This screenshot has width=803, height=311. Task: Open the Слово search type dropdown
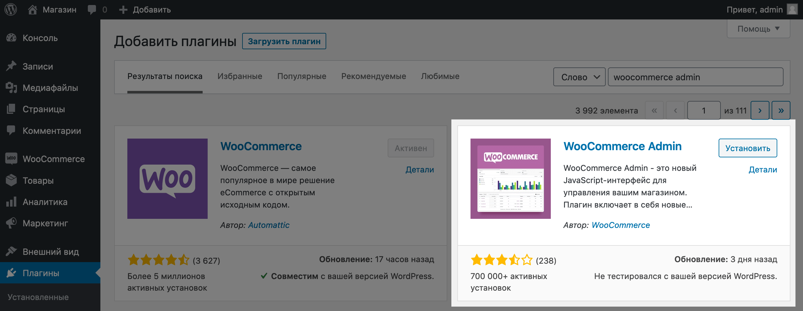click(x=579, y=77)
